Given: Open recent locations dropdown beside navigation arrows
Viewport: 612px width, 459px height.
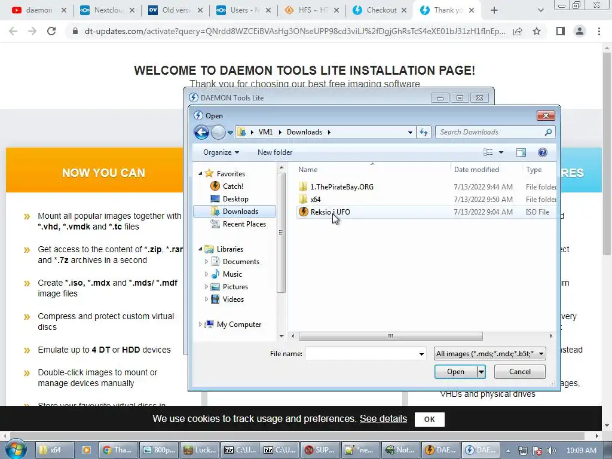Looking at the screenshot, I should tap(230, 132).
